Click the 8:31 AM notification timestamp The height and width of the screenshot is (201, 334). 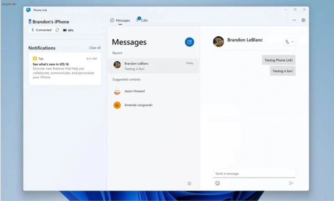coord(92,58)
